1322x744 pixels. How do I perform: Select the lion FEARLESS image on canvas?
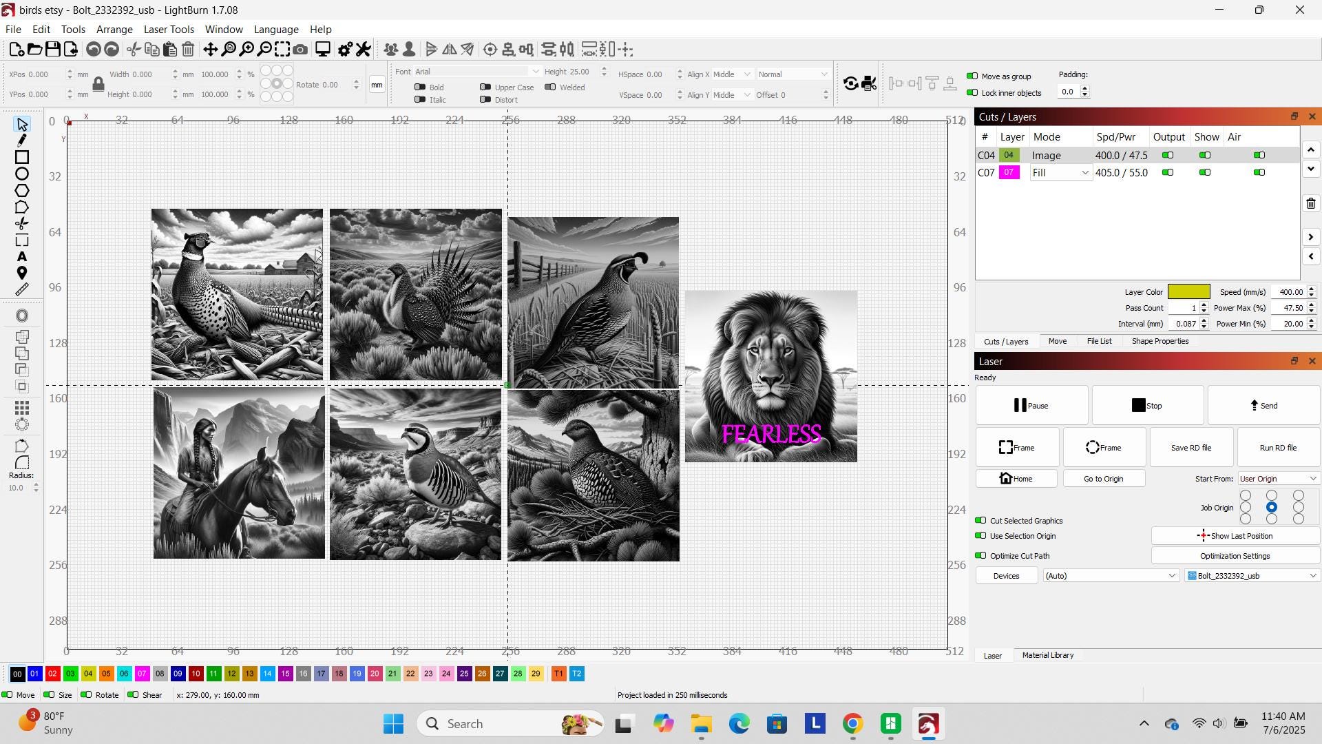771,376
